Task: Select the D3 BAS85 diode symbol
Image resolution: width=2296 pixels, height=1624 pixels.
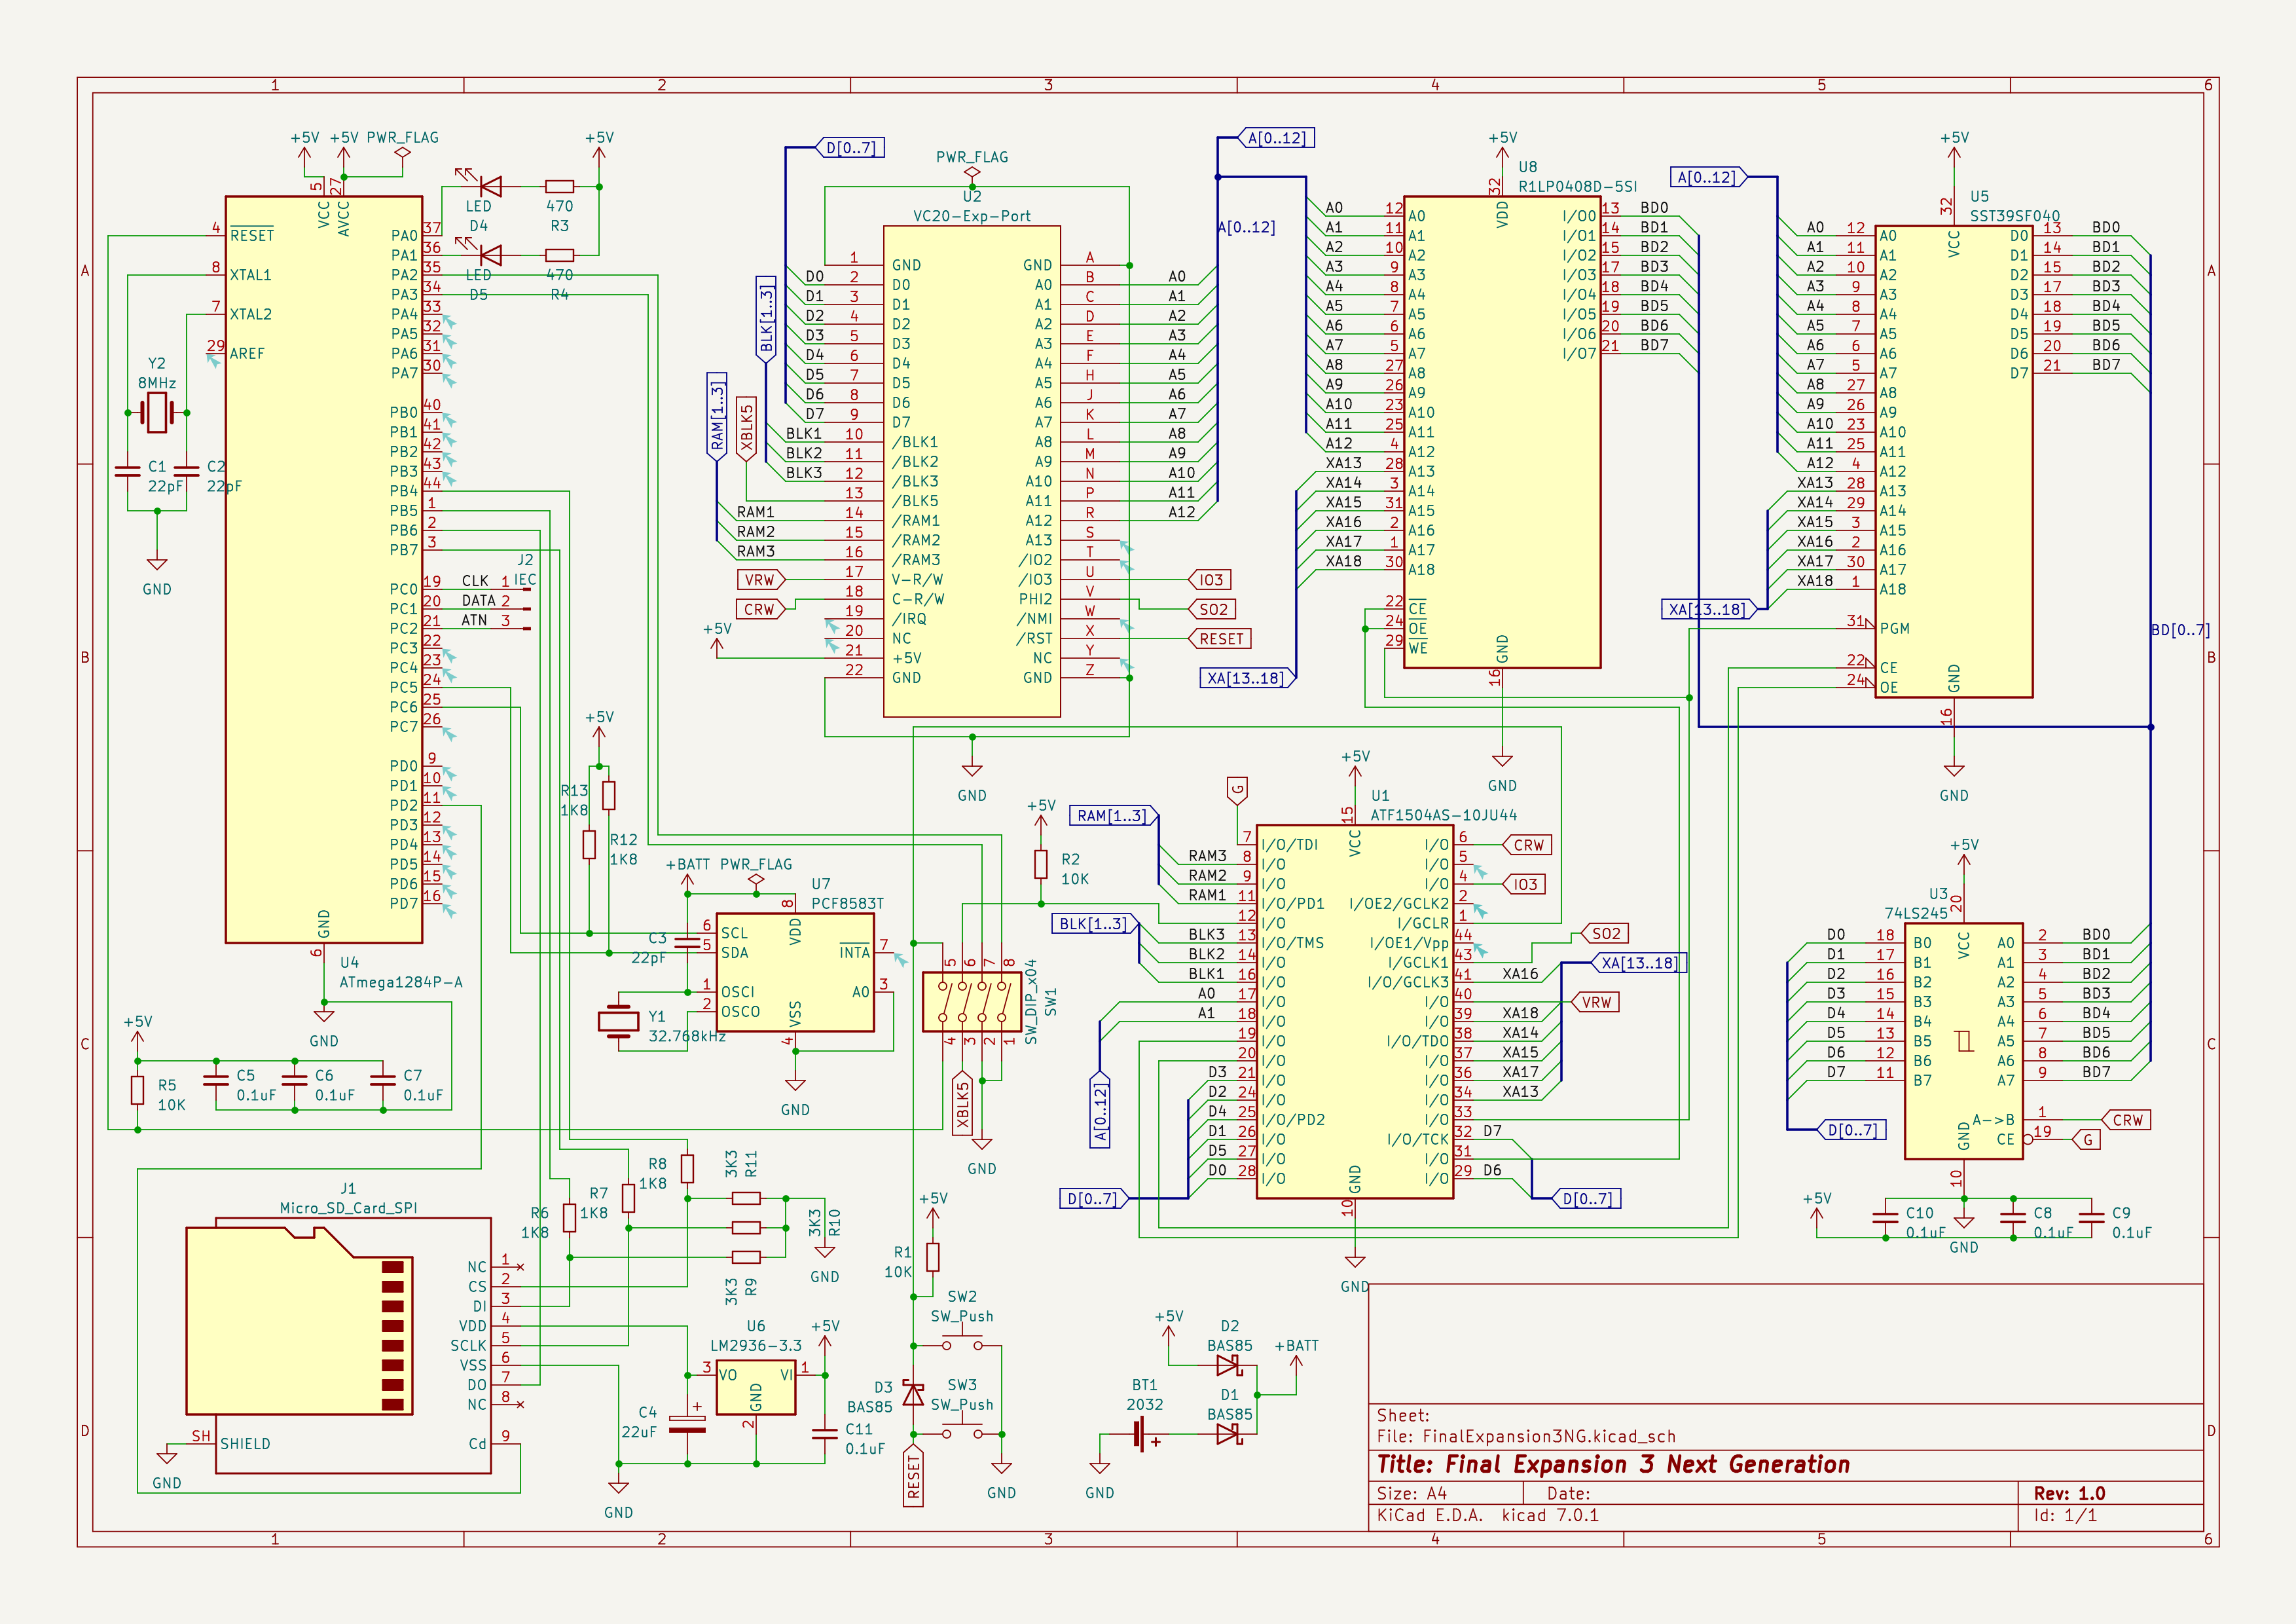Action: (913, 1393)
